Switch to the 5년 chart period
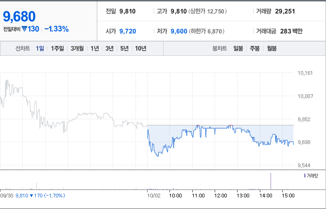The image size is (326, 209). [124, 48]
